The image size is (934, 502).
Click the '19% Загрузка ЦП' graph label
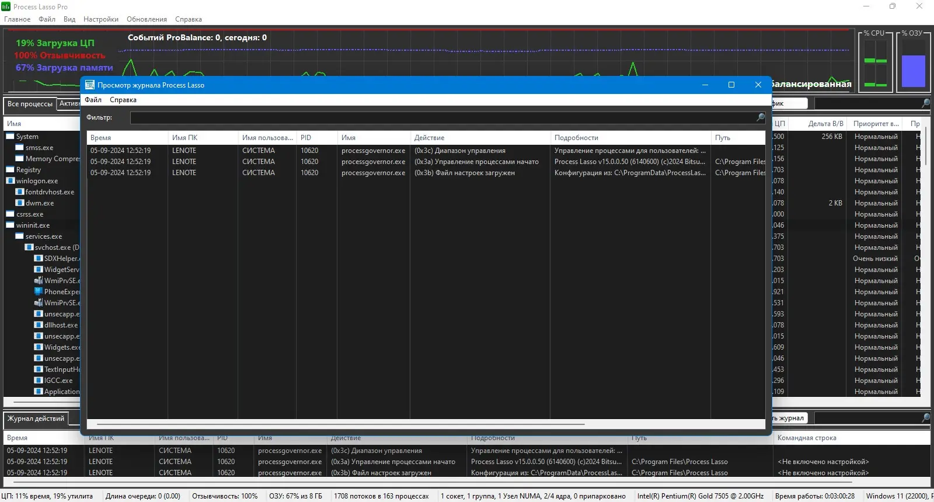(x=55, y=43)
